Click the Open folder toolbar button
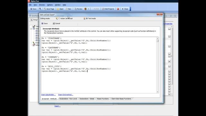 pyautogui.click(x=60, y=9)
